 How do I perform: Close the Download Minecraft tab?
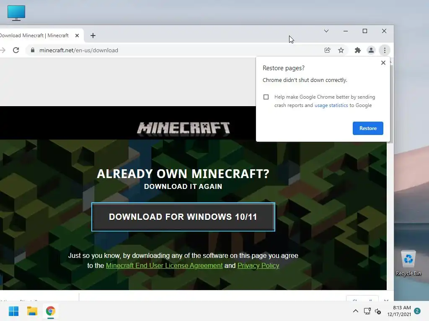(x=77, y=36)
